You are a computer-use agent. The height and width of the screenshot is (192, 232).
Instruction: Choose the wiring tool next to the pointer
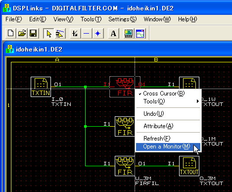coord(60,33)
